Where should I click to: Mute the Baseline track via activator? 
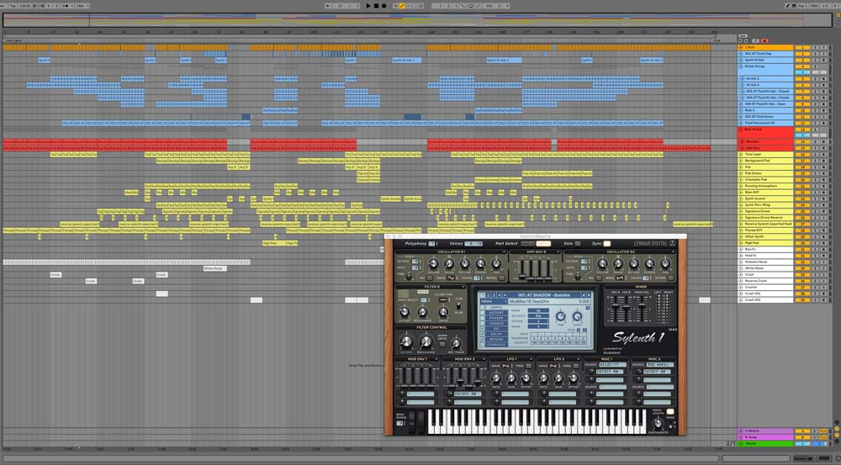(803, 142)
